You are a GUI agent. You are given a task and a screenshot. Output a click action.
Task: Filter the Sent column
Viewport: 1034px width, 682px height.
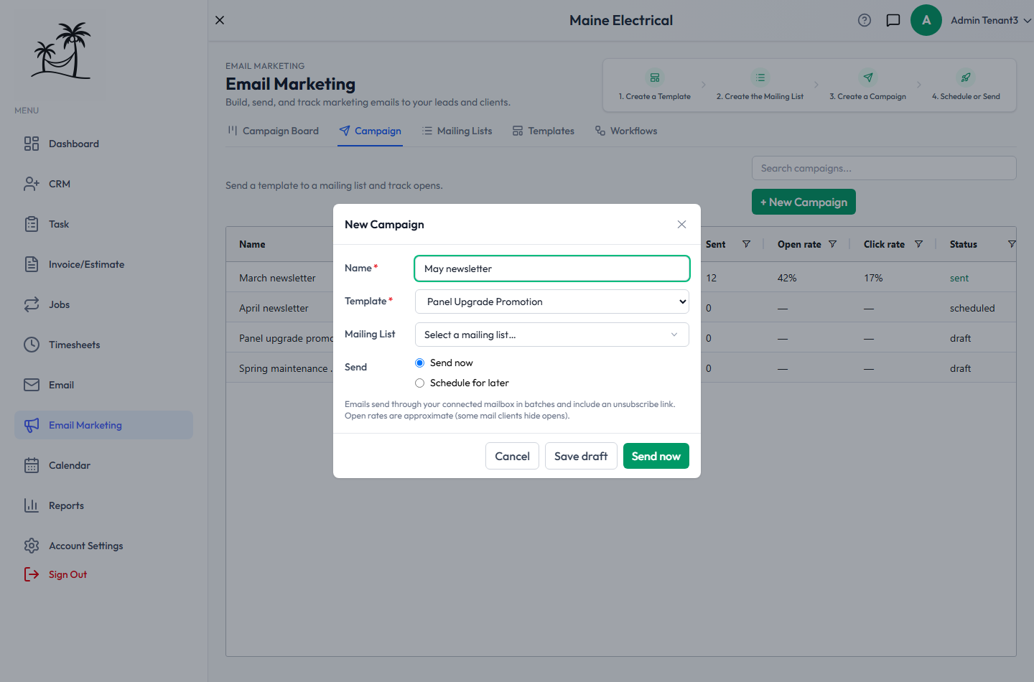pyautogui.click(x=746, y=244)
